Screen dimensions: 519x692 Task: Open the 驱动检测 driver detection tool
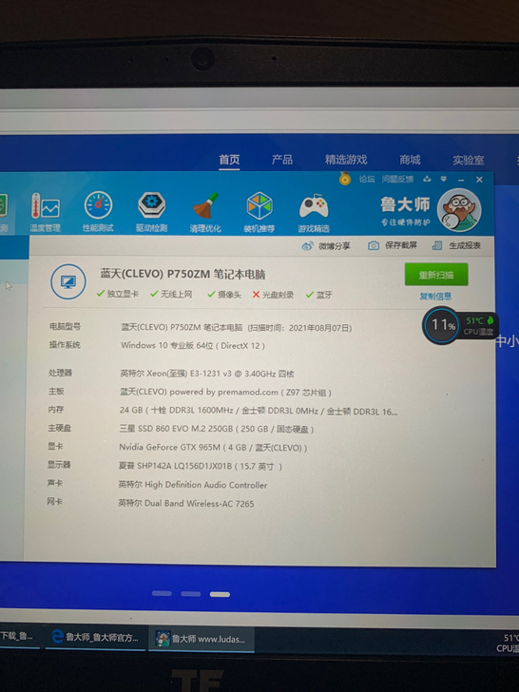pos(151,212)
